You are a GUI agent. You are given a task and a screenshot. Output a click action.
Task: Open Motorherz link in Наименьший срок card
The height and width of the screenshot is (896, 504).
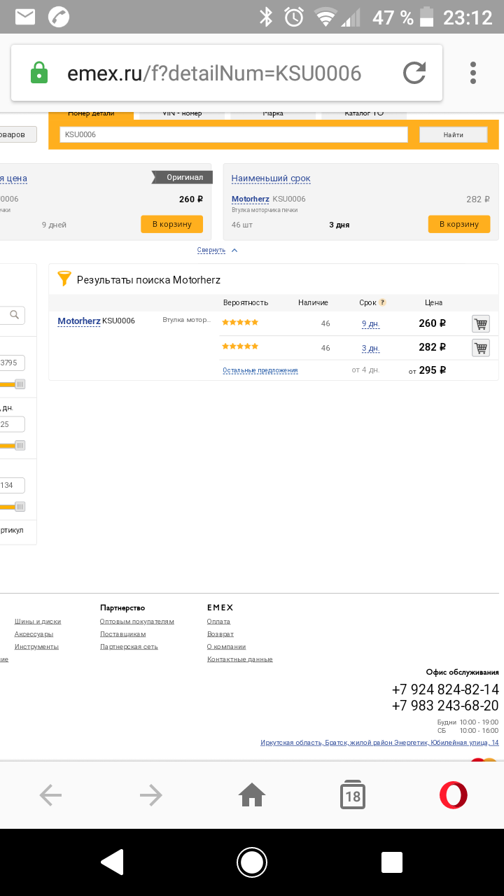[x=251, y=199]
